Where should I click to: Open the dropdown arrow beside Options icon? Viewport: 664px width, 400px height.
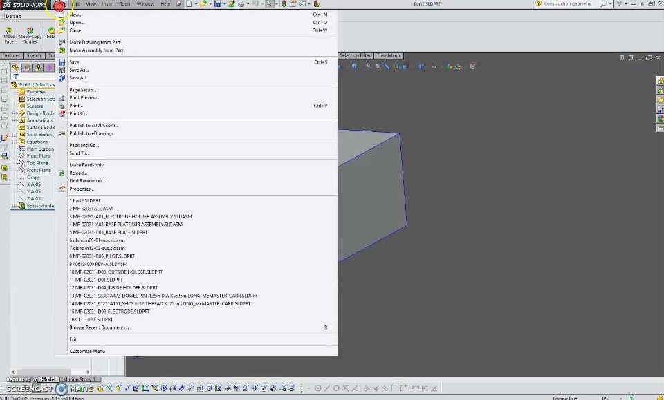point(309,4)
